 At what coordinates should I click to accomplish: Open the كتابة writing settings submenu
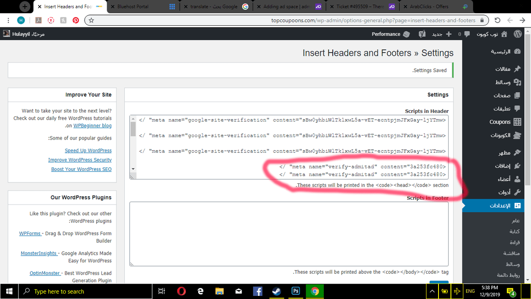514,232
